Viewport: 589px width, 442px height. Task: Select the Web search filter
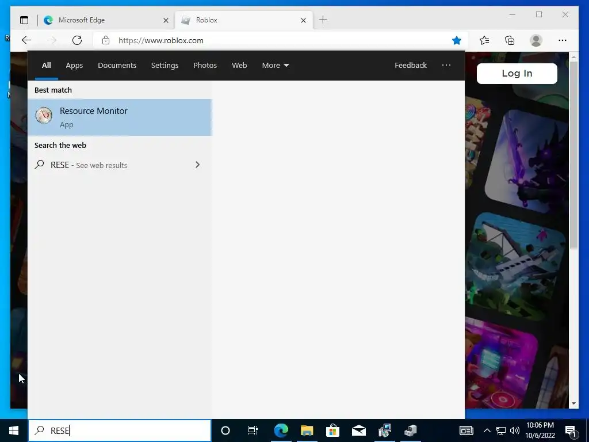click(x=239, y=66)
